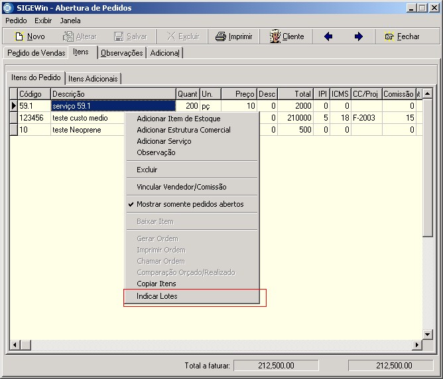This screenshot has width=443, height=379.
Task: Click CC/Proj cell 'F-2003'
Action: point(367,118)
